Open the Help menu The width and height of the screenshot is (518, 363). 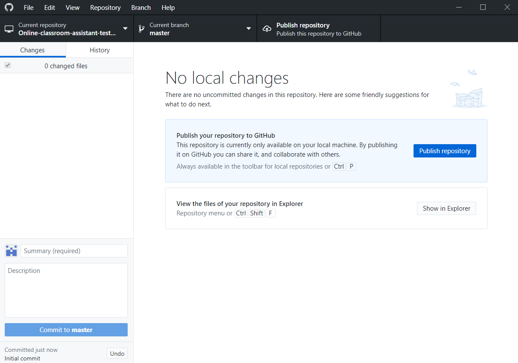pos(168,7)
